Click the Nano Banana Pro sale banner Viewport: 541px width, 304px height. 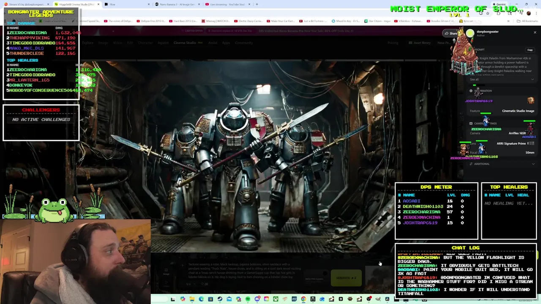click(305, 31)
